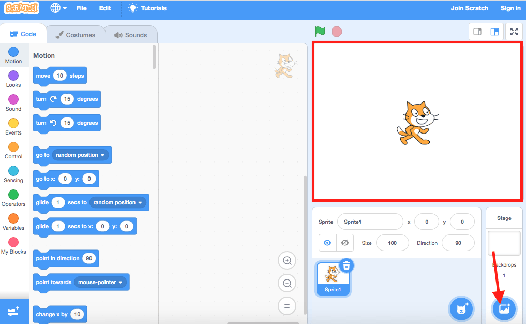Switch to small stage layout
Viewport: 526px width, 324px height.
click(x=477, y=32)
